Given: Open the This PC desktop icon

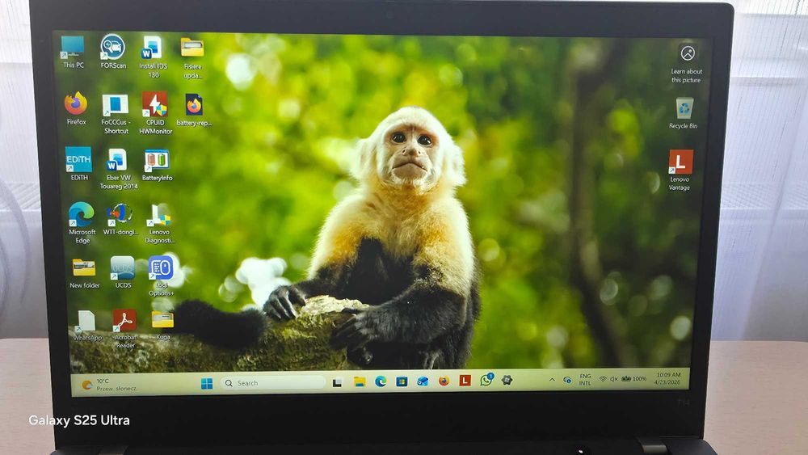Looking at the screenshot, I should point(73,52).
